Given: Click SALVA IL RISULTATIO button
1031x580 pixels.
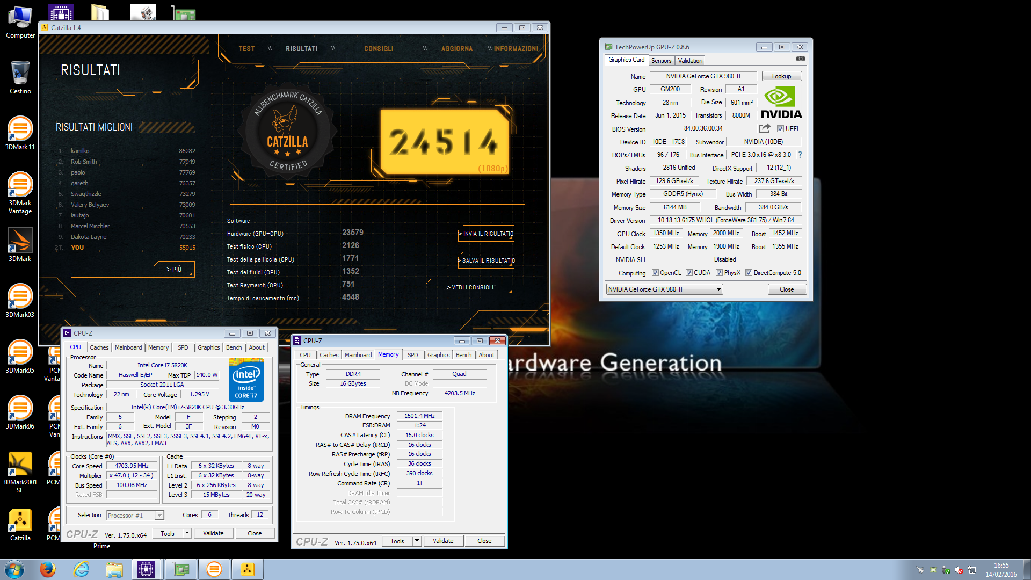Looking at the screenshot, I should pos(486,260).
